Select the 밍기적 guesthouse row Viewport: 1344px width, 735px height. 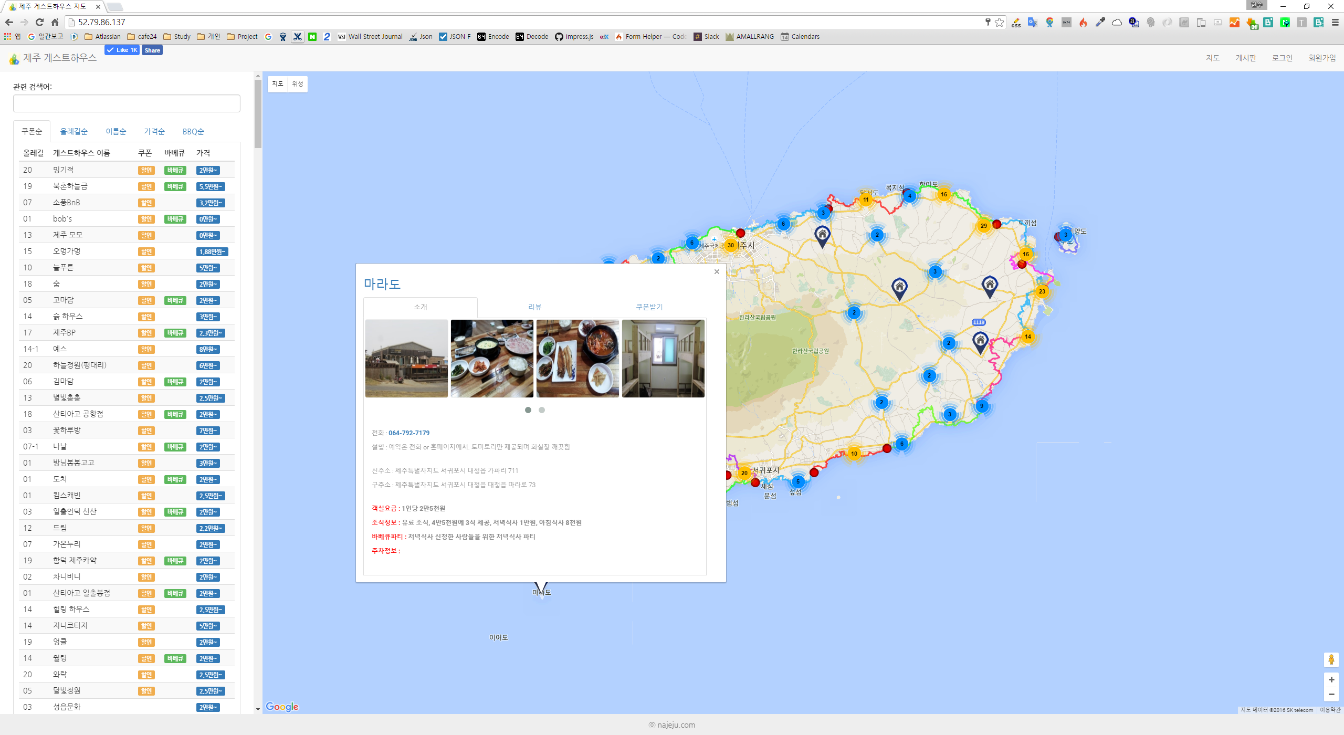click(127, 170)
